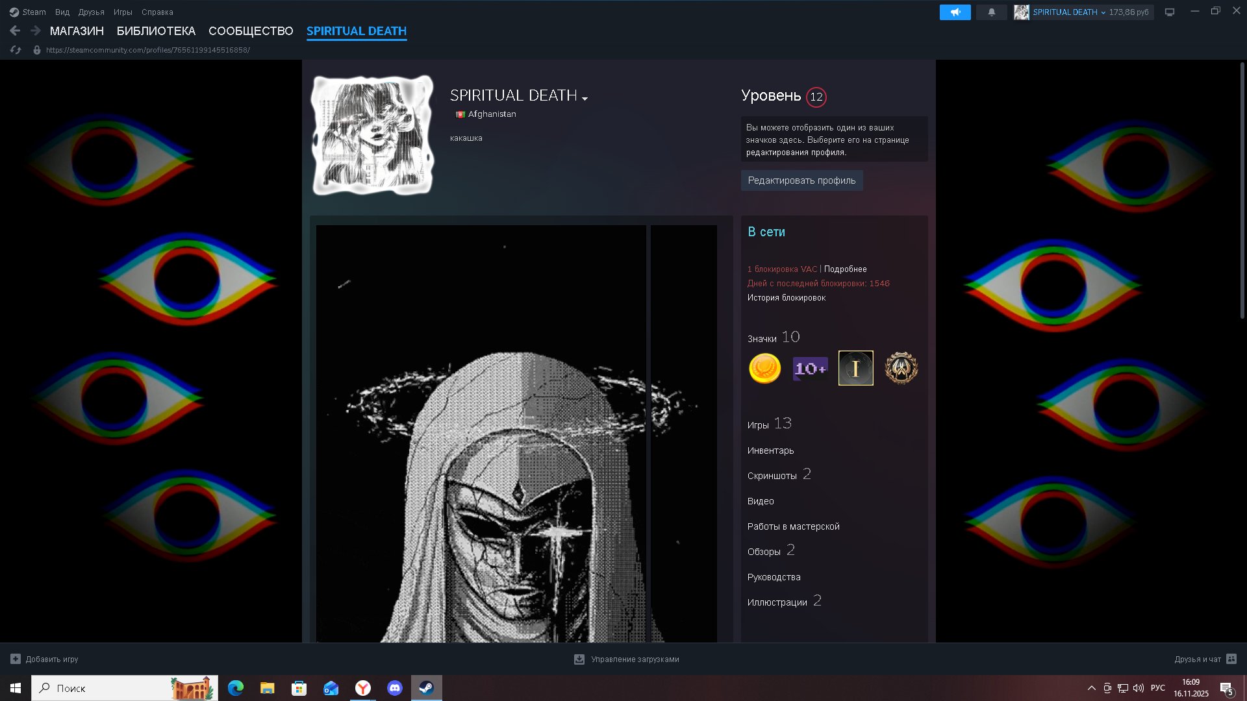Click the 10+ years of service badge
Viewport: 1247px width, 701px height.
(x=810, y=368)
